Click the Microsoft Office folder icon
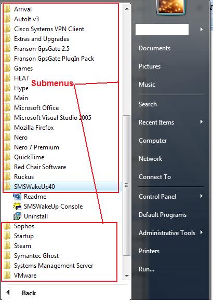This screenshot has width=213, height=302. [x=7, y=107]
